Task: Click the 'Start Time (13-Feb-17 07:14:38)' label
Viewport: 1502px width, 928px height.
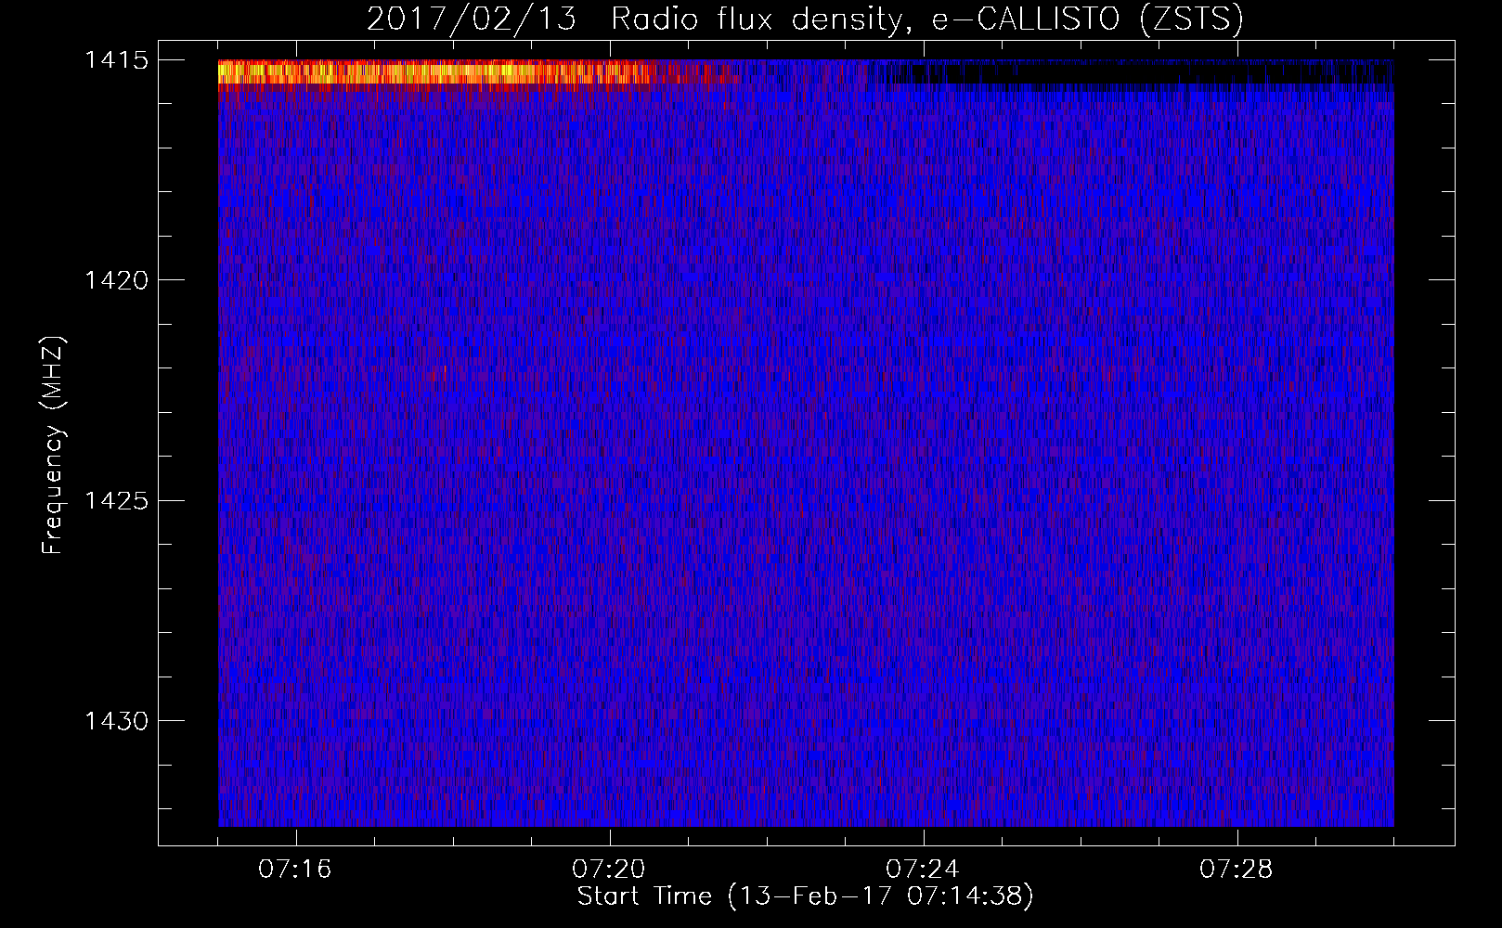Action: point(805,896)
